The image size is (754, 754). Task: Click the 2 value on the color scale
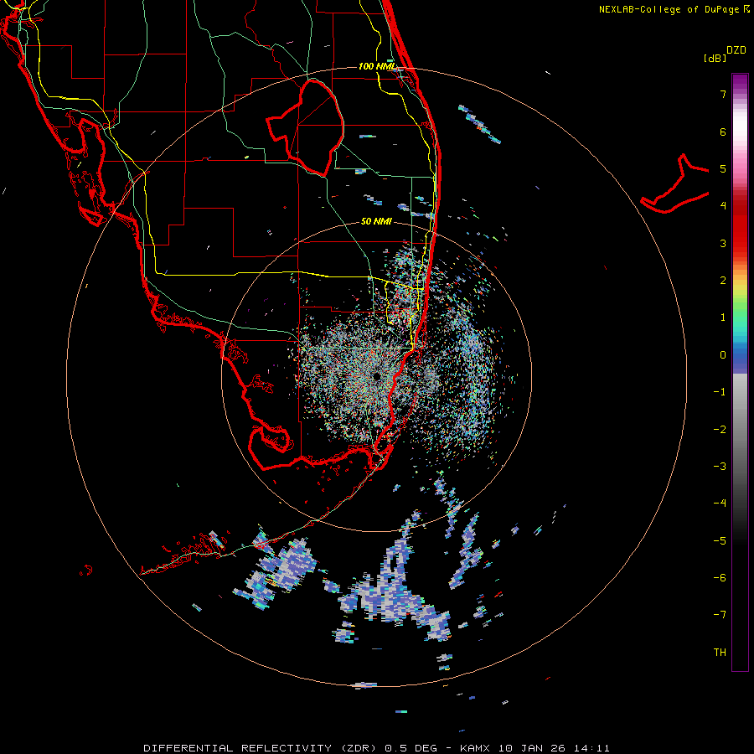[723, 281]
